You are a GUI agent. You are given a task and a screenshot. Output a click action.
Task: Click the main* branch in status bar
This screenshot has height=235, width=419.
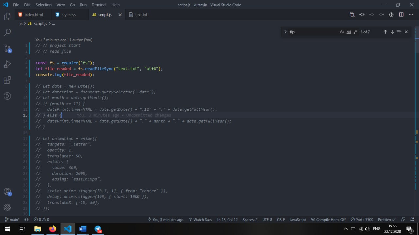click(x=12, y=220)
